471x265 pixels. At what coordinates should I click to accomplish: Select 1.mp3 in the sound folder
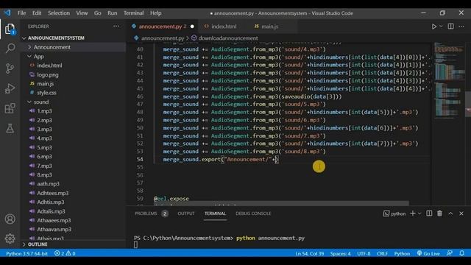click(44, 111)
